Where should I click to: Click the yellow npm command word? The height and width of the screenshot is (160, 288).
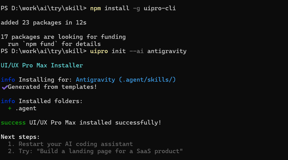(x=95, y=8)
